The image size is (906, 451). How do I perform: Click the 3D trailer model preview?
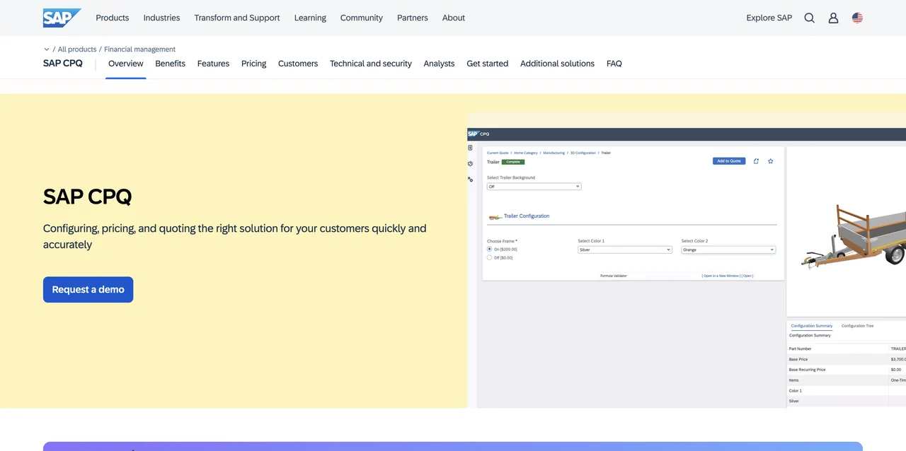854,237
